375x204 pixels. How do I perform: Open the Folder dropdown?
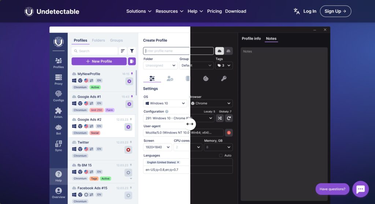[x=160, y=65]
